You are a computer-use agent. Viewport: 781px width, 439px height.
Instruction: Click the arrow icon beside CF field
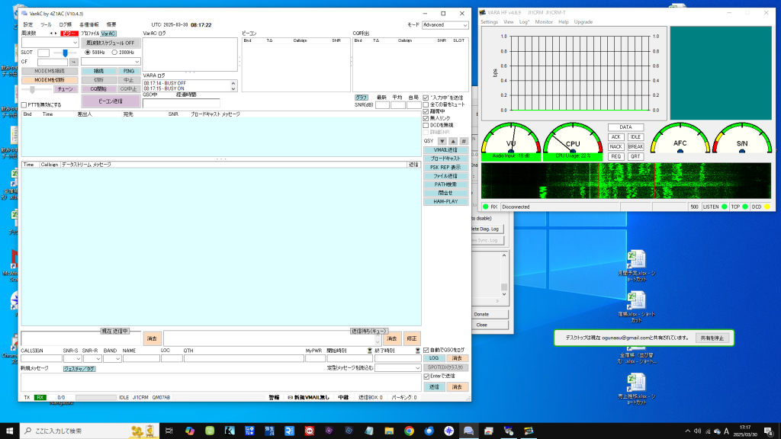[74, 62]
